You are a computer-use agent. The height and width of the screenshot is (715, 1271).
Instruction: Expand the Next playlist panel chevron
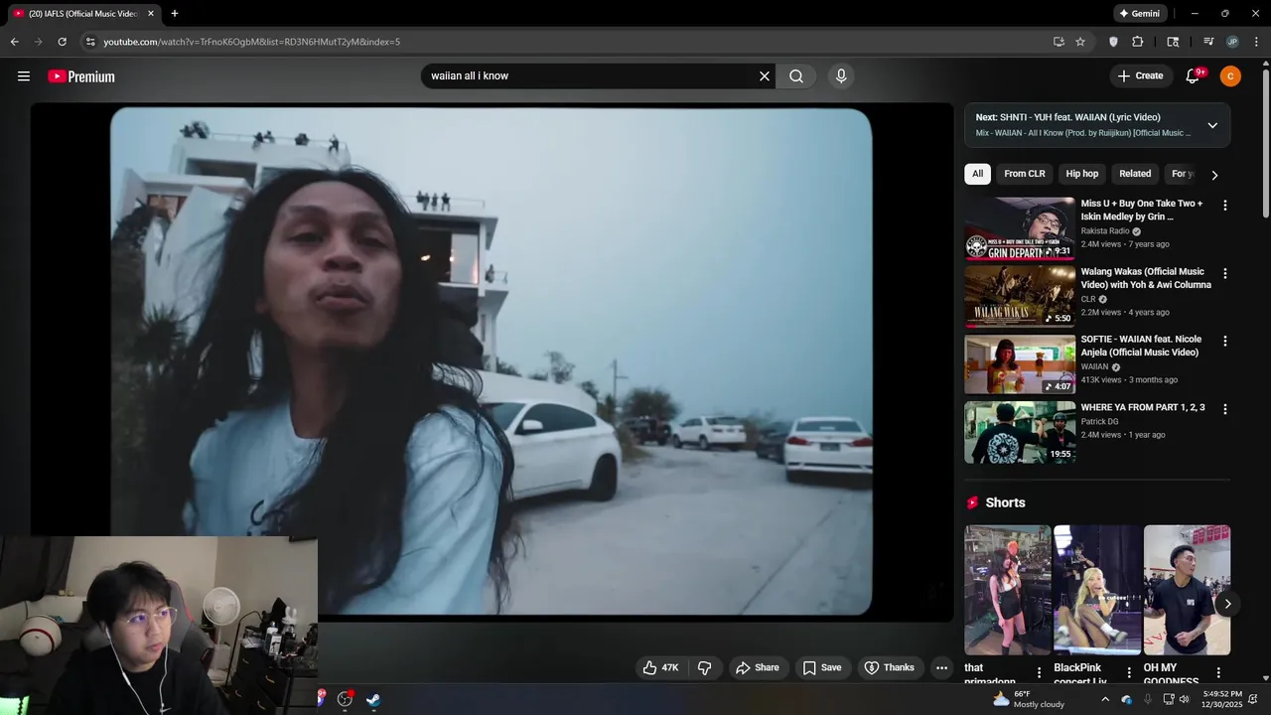(1212, 125)
